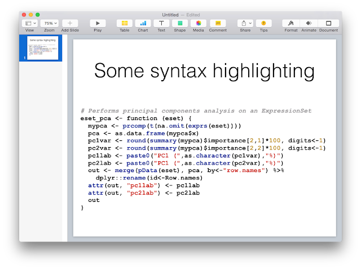Add a Text box
The width and height of the screenshot is (361, 269).
point(161,23)
